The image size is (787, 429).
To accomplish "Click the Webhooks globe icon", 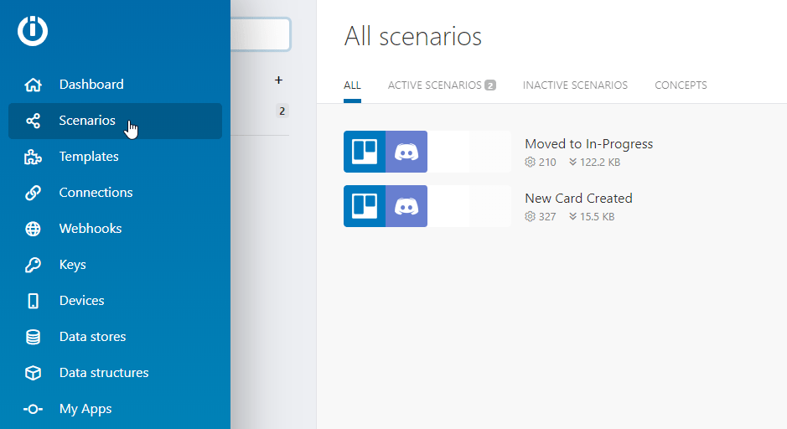I will (34, 229).
